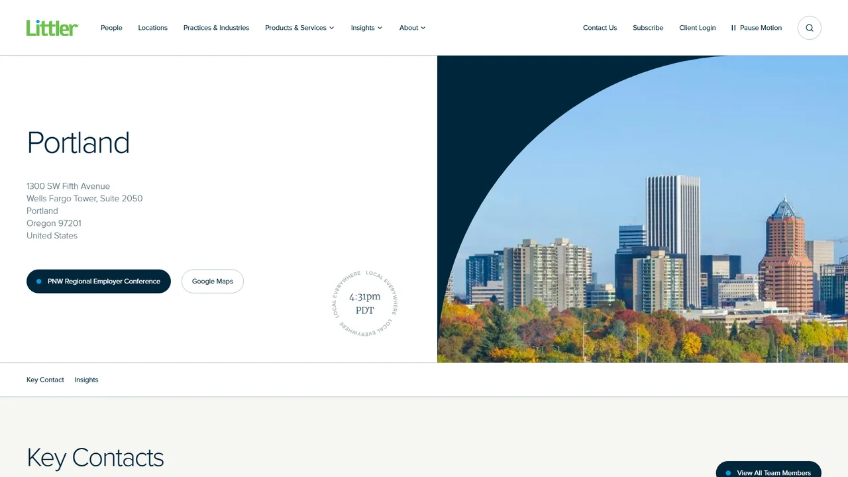Expand the Products & Services dropdown
Screen dimensions: 848x477
coord(299,28)
